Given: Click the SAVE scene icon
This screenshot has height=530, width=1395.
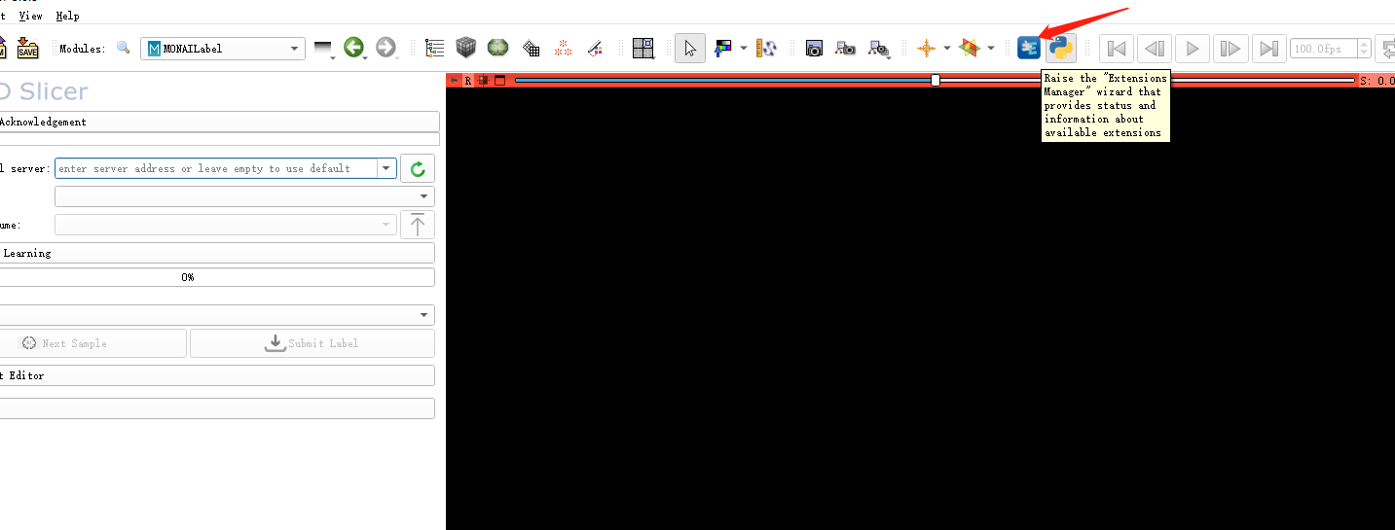Looking at the screenshot, I should tap(27, 48).
